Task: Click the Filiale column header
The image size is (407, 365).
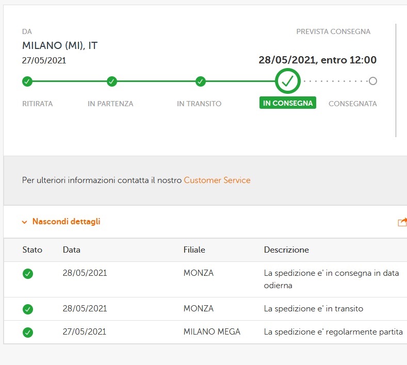Action: [194, 250]
